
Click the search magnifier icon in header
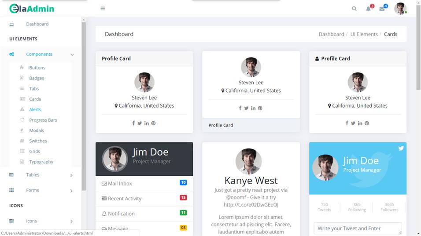pyautogui.click(x=354, y=9)
